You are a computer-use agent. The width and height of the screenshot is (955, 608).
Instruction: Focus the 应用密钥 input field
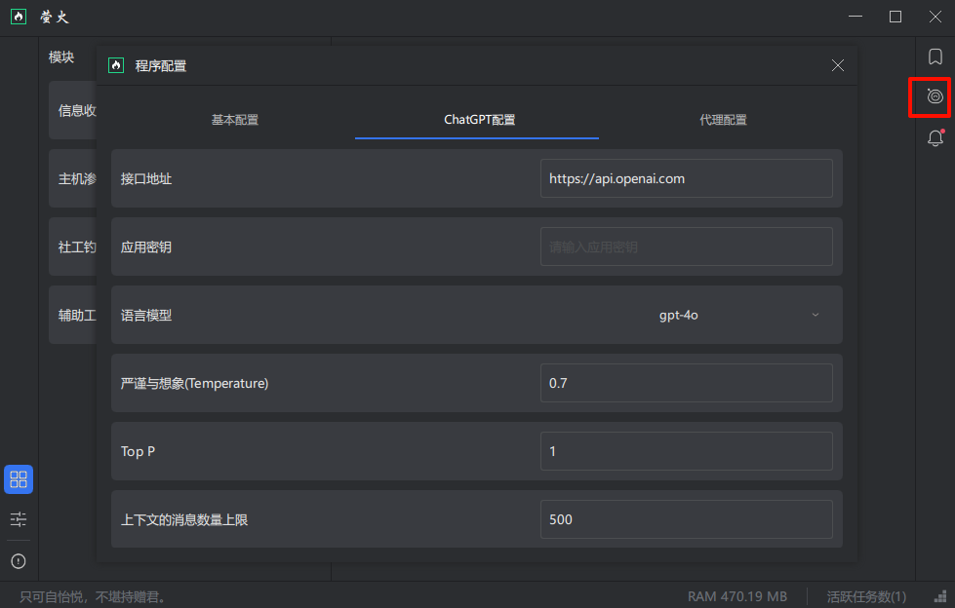(x=686, y=247)
